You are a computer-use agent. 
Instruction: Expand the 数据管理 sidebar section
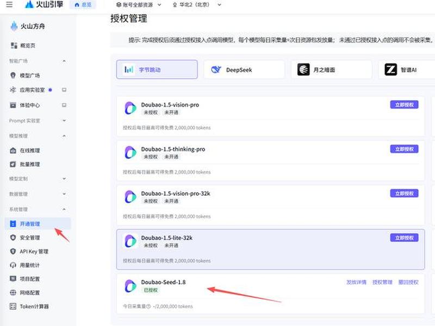(64, 194)
